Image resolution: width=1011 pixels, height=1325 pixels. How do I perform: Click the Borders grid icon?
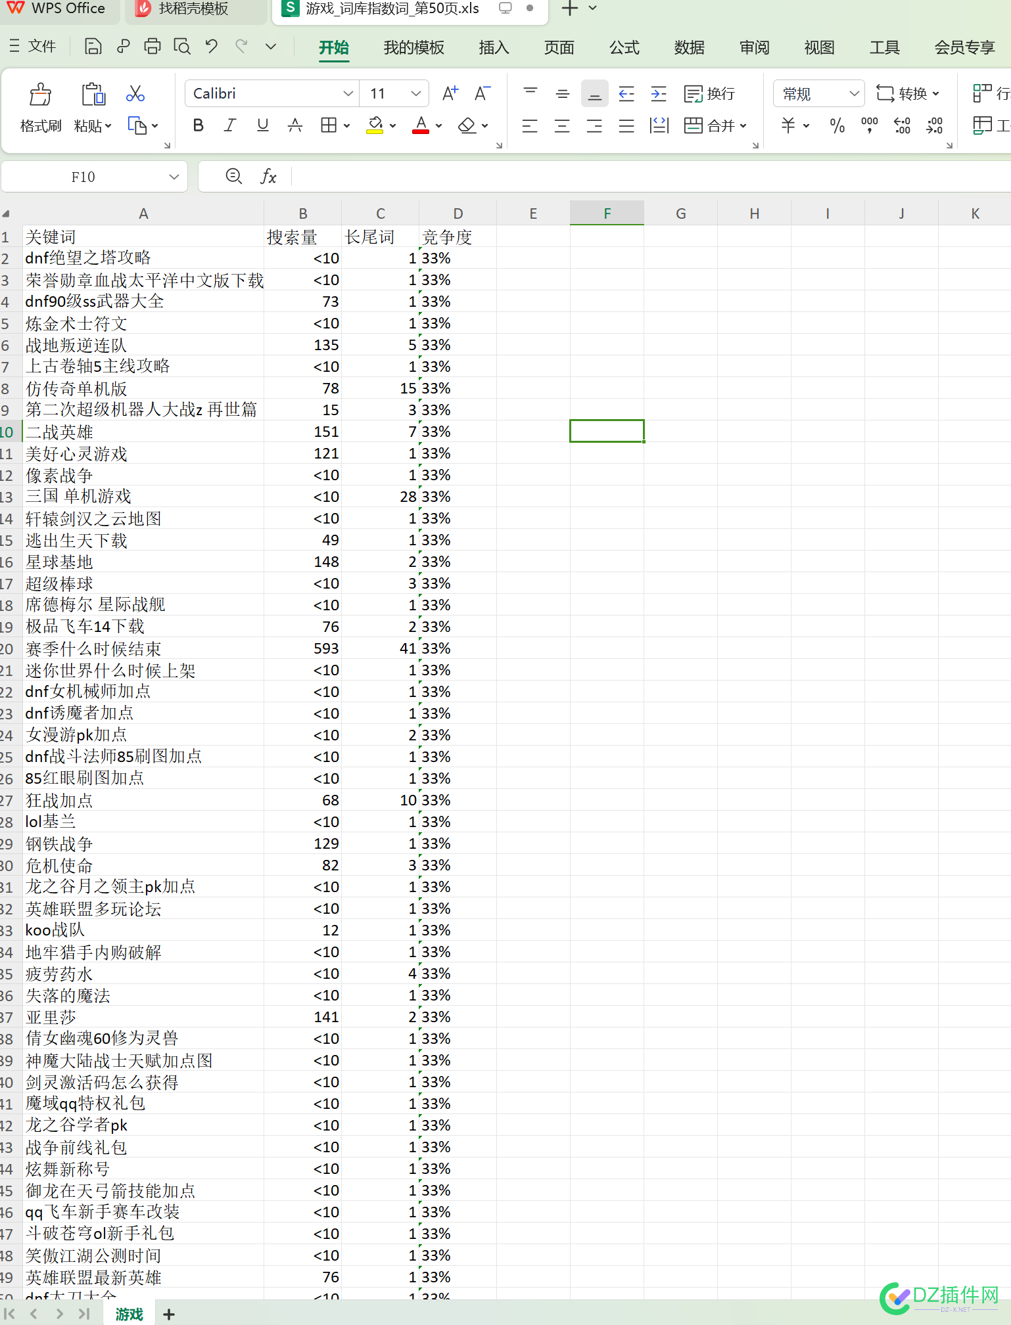tap(329, 125)
